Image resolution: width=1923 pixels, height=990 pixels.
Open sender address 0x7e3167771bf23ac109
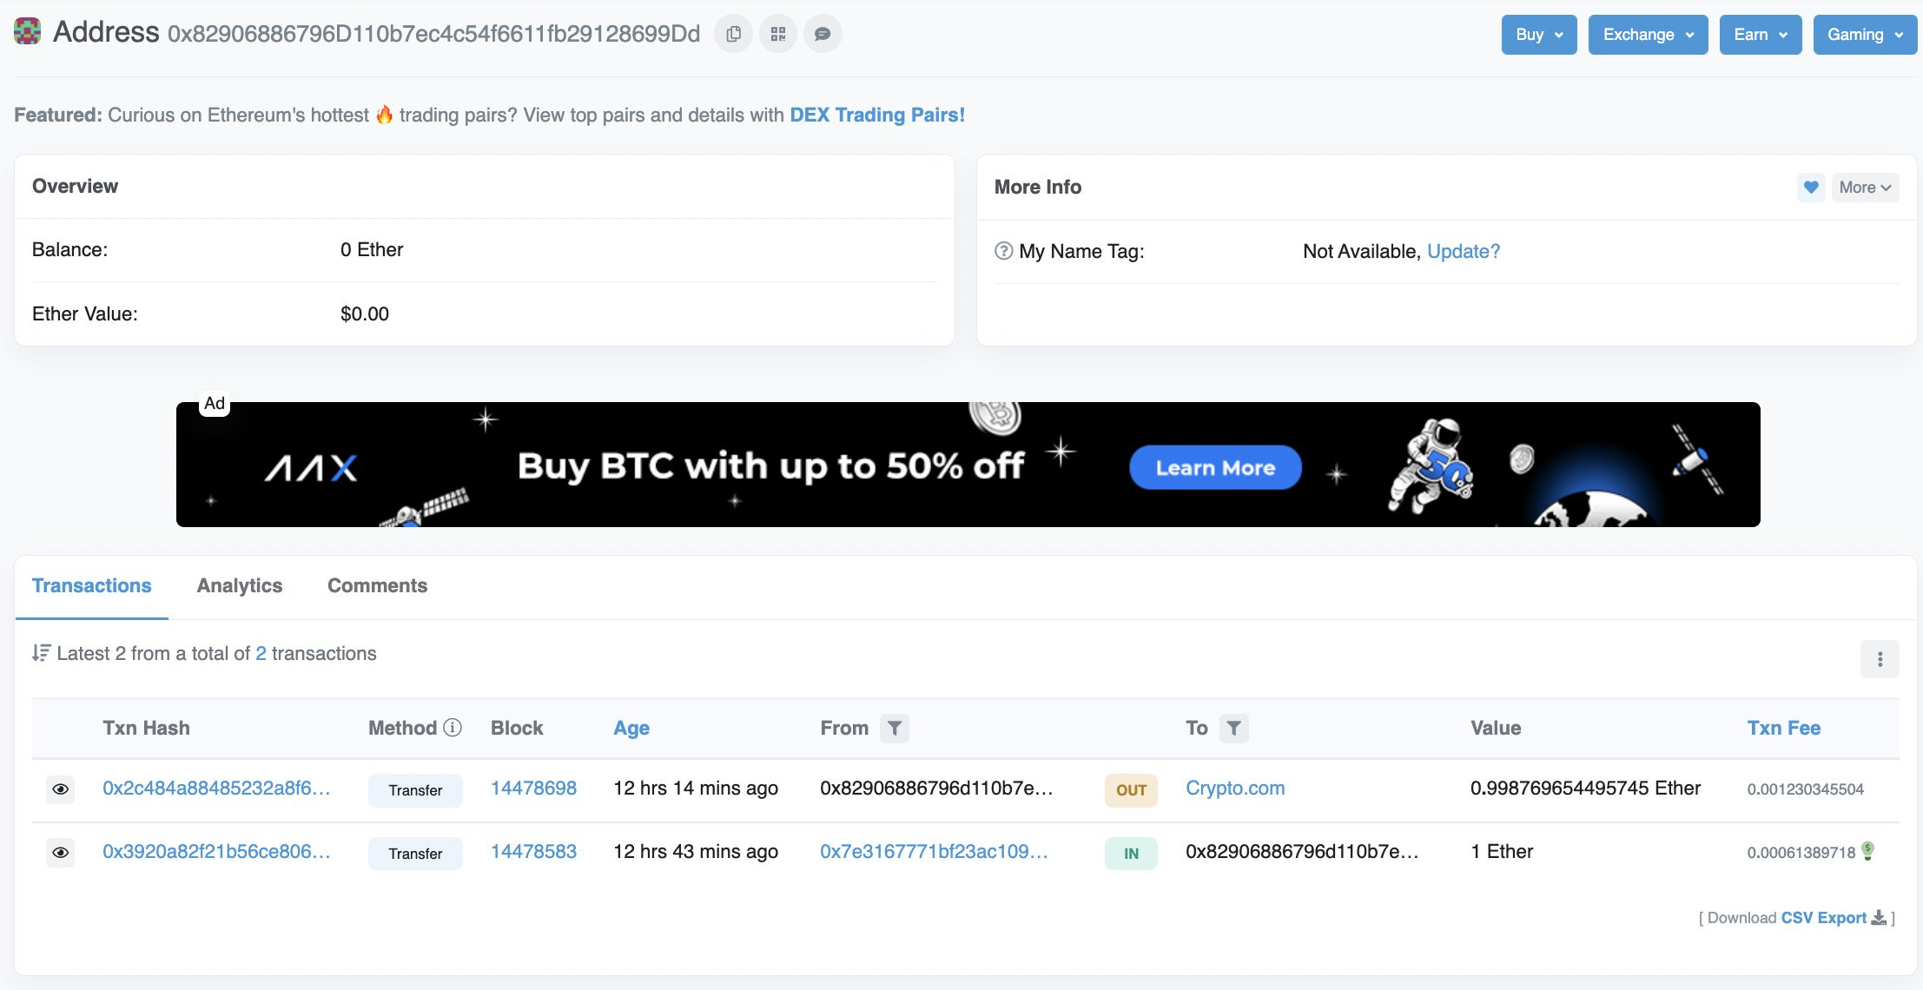click(x=934, y=852)
